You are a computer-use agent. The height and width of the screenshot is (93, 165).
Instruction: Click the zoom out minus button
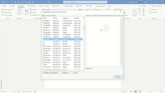144,91
